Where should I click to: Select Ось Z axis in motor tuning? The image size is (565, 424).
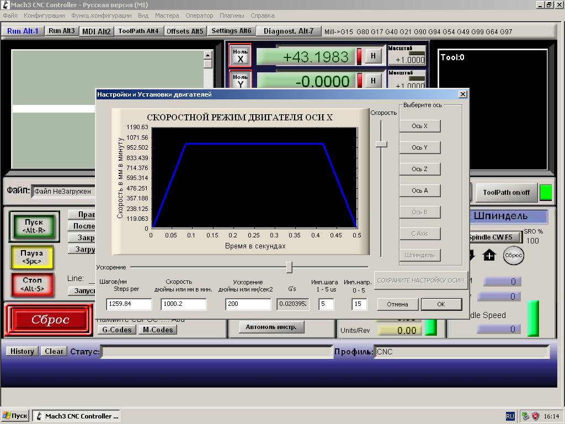[419, 169]
